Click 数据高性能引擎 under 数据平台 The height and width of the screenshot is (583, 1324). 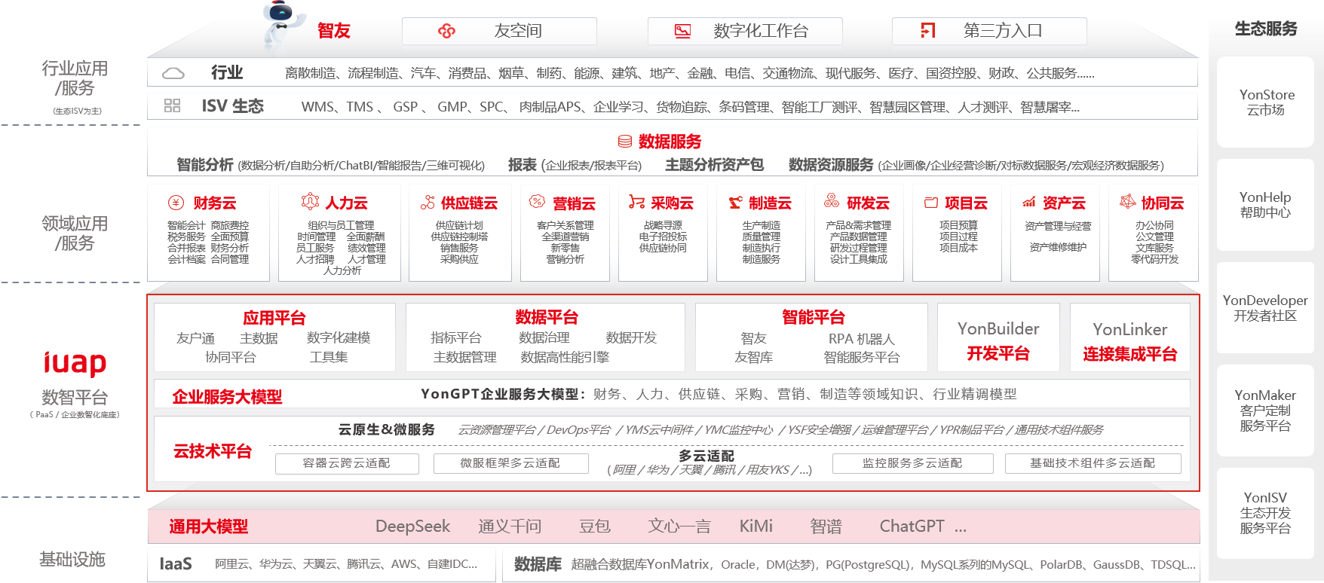565,357
